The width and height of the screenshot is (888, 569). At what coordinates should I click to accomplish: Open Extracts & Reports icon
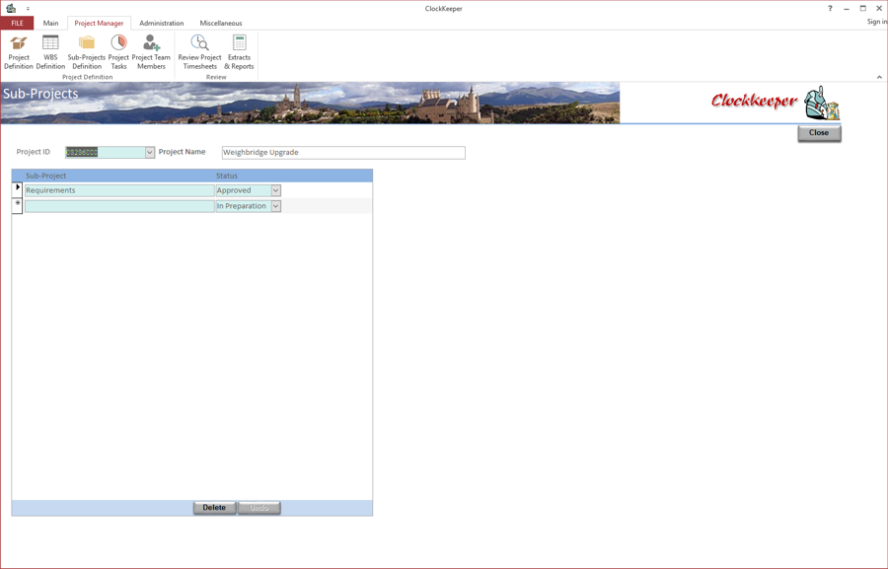tap(239, 52)
